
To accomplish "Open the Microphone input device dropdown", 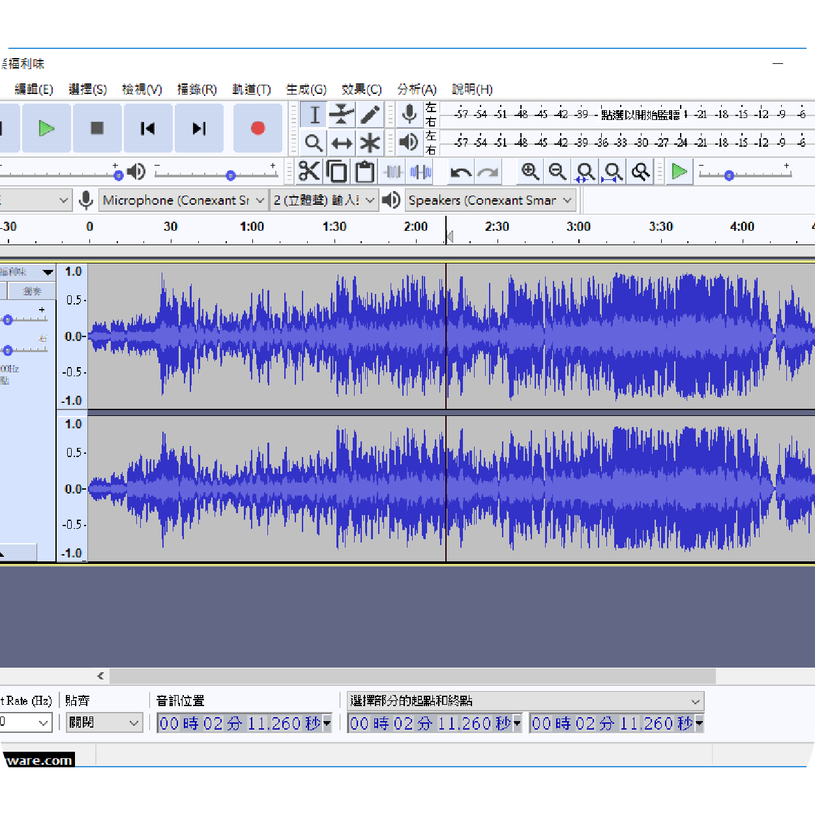I will (x=183, y=200).
